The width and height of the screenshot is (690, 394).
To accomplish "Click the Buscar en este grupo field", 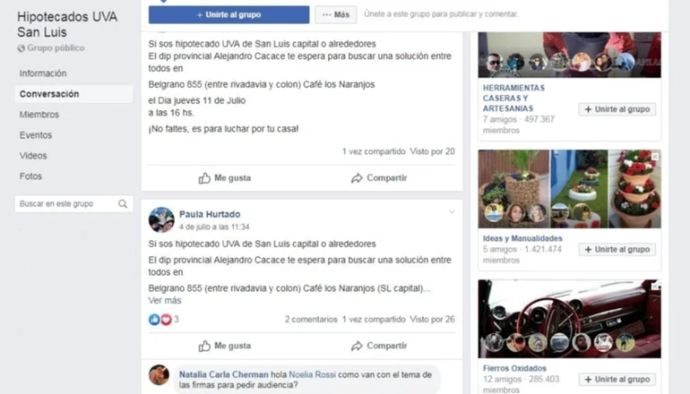I will coord(73,203).
